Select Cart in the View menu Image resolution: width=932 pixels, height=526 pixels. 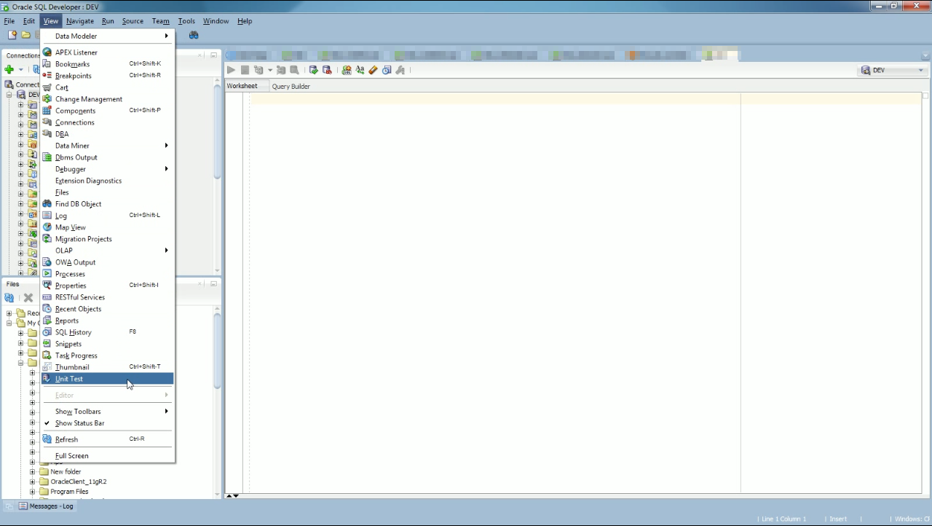tap(108, 87)
